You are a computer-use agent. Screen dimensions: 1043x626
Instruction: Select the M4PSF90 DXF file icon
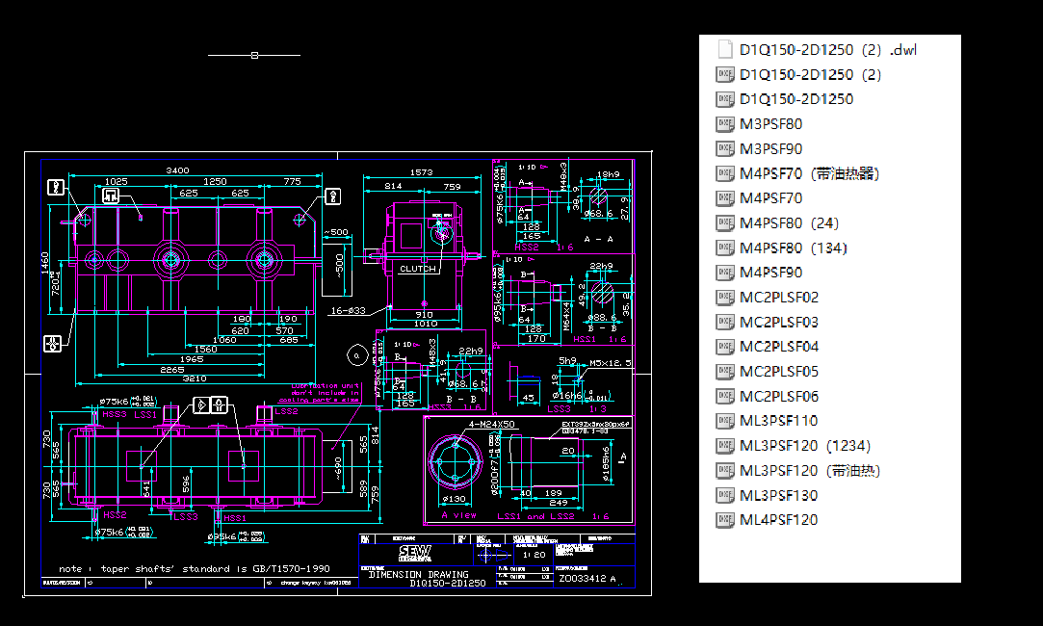[724, 272]
